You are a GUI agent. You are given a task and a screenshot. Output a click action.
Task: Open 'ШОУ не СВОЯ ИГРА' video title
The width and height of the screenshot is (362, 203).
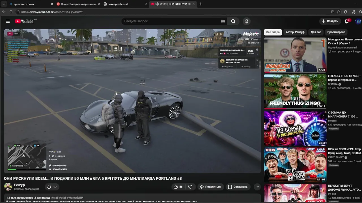tap(345, 151)
